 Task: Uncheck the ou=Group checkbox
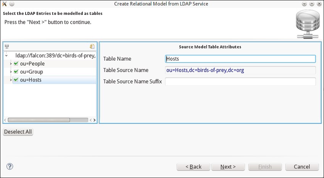(x=16, y=72)
